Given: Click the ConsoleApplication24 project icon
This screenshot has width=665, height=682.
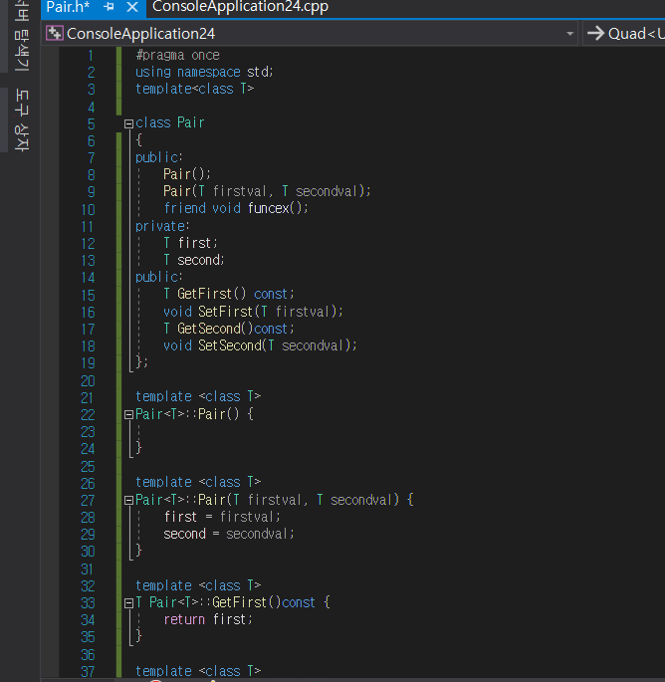Looking at the screenshot, I should click(55, 34).
